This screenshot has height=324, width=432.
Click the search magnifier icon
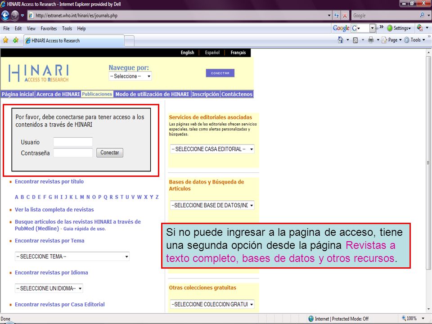(422, 15)
